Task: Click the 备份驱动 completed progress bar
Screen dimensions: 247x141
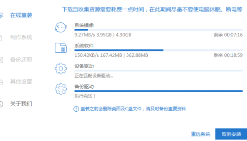Action: point(158,91)
